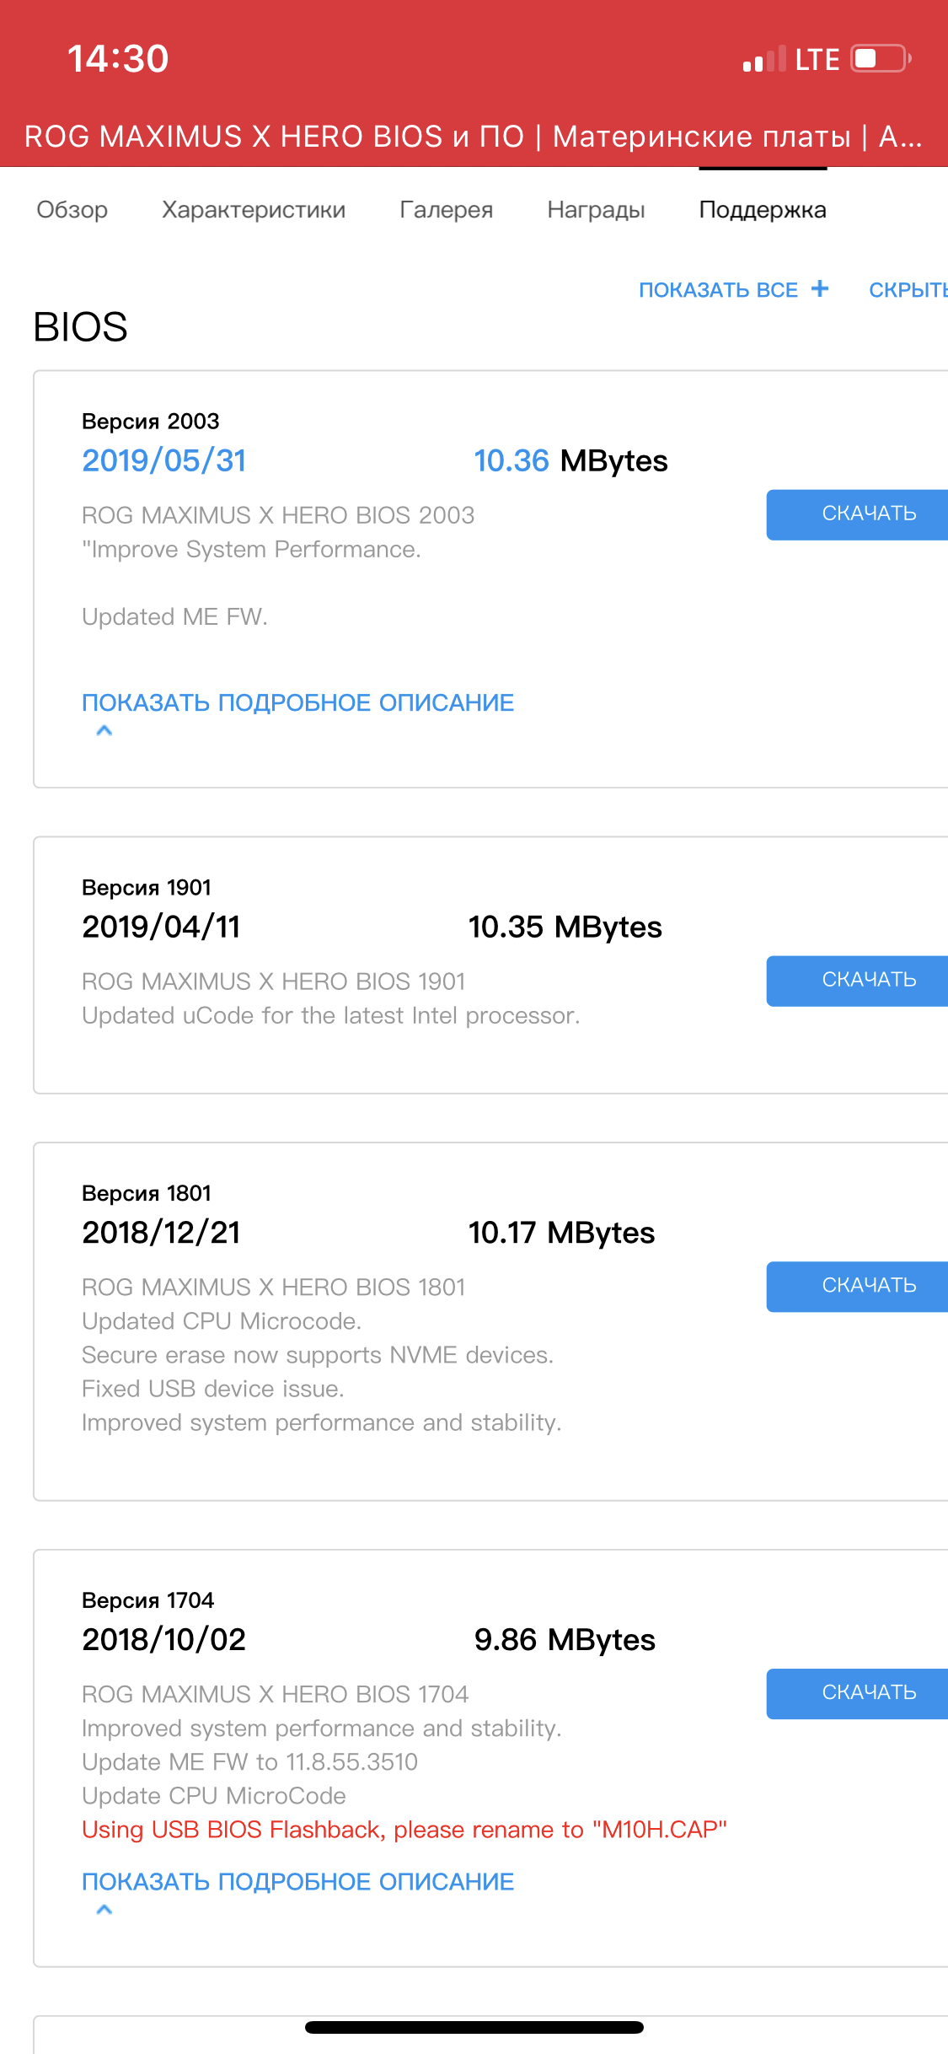948x2054 pixels.
Task: Go to the Награды tab
Action: point(596,210)
